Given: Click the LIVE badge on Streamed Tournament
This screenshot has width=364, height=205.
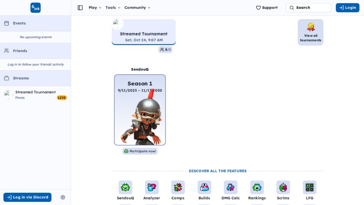Looking at the screenshot, I should click(x=62, y=98).
